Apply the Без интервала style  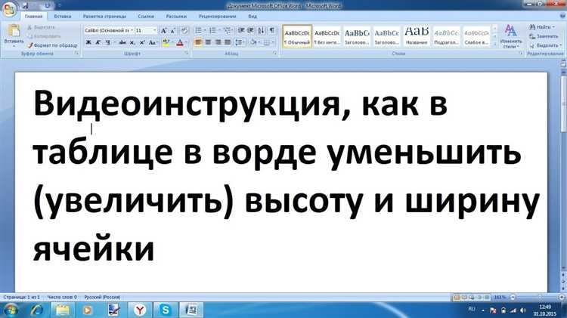(x=327, y=36)
